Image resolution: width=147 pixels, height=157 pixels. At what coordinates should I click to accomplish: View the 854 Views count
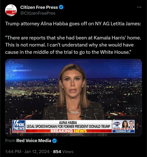click(x=63, y=152)
